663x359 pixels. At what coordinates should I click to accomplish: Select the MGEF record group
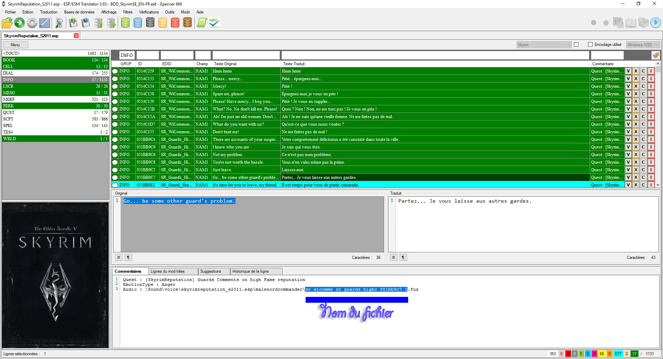point(55,99)
